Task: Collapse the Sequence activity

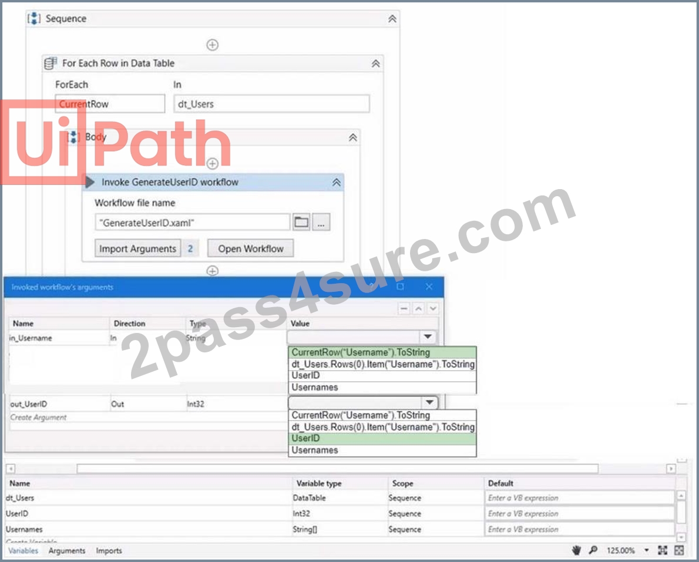Action: click(x=392, y=19)
